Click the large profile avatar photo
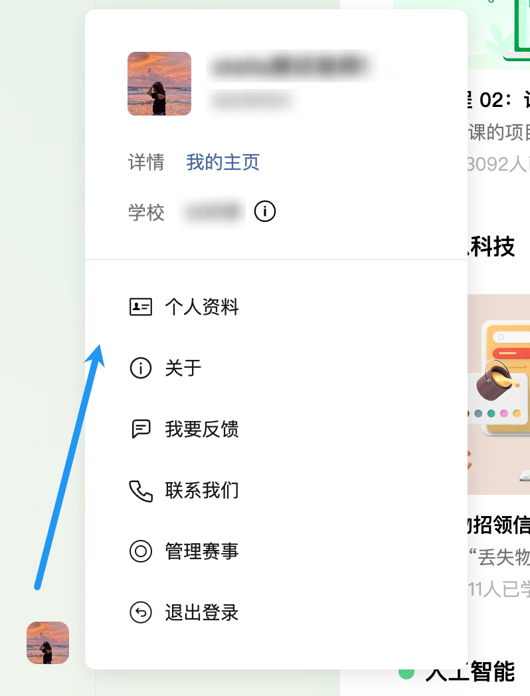 [159, 84]
